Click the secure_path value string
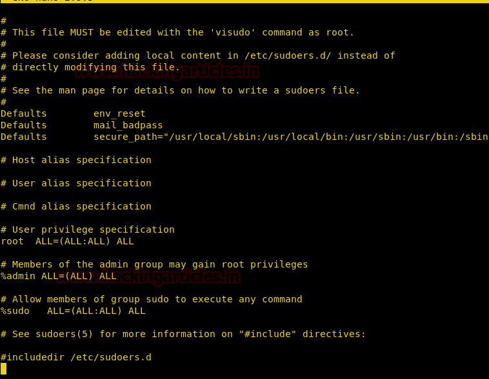This screenshot has width=489, height=379. coord(290,137)
